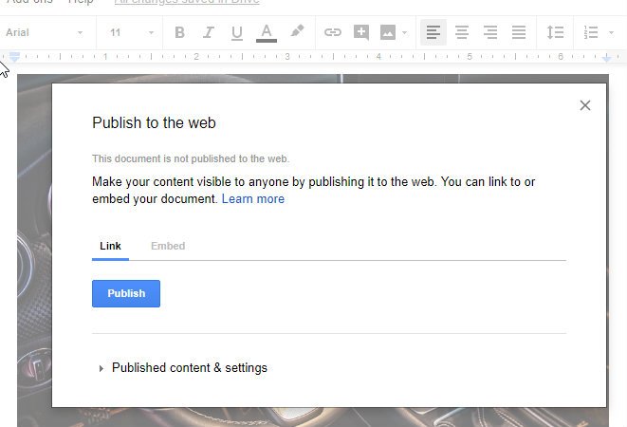The width and height of the screenshot is (627, 427).
Task: Insert a link via toolbar
Action: point(333,32)
